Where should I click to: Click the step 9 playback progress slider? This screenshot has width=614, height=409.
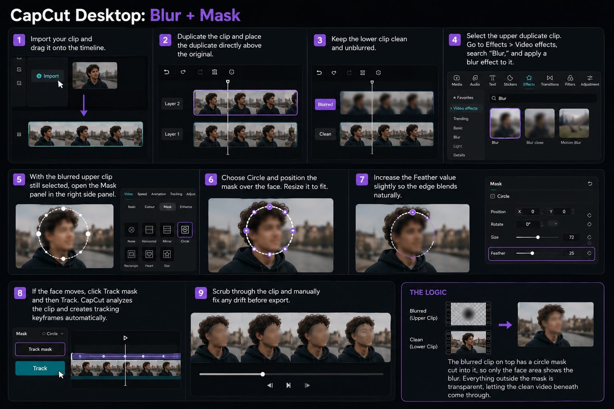tap(291, 374)
